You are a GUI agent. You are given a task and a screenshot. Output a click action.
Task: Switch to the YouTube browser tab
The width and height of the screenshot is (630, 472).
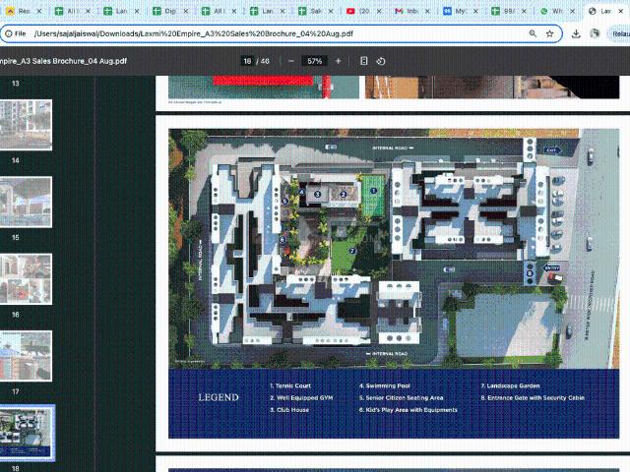pyautogui.click(x=361, y=11)
